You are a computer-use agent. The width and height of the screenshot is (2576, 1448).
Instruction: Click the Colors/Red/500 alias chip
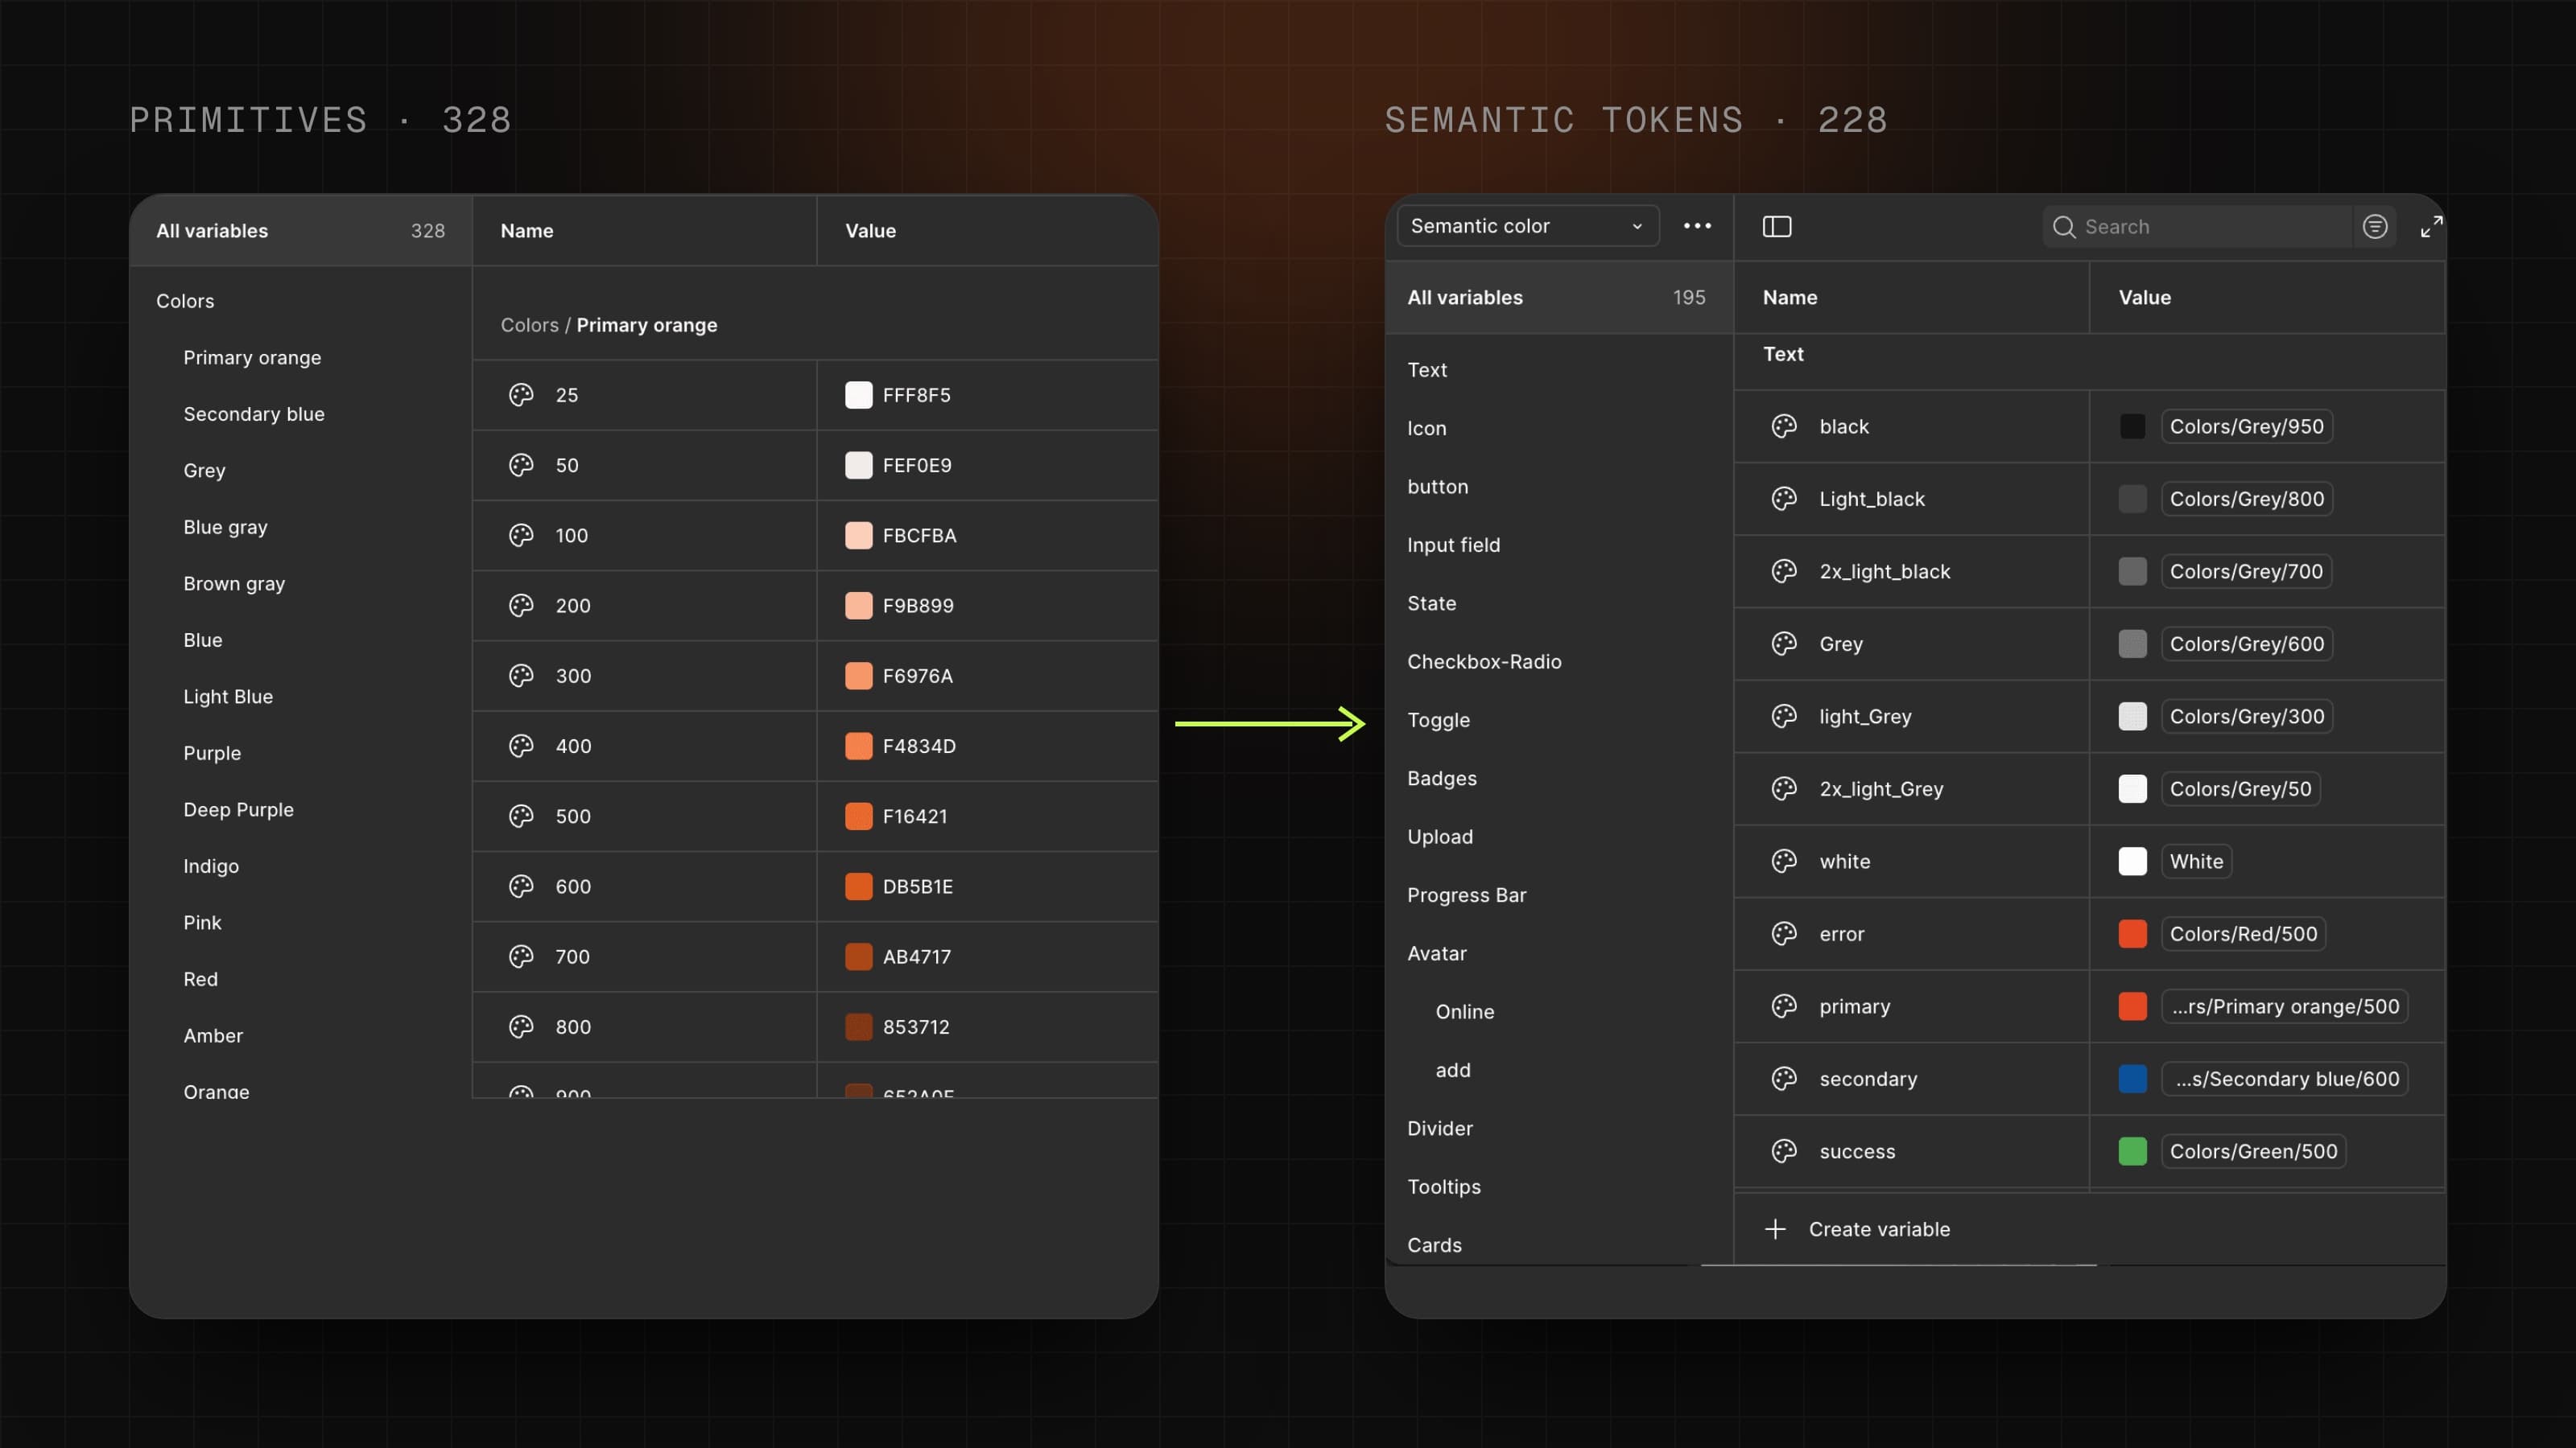tap(2243, 933)
